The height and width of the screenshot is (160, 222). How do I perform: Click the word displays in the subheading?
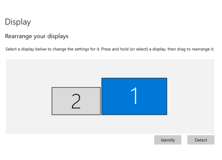58,36
